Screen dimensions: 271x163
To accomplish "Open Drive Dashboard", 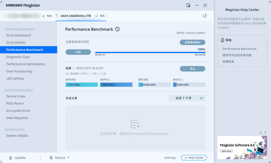I will point(19,35).
